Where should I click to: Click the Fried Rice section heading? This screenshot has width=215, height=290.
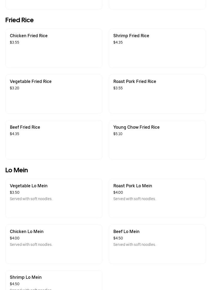20,20
